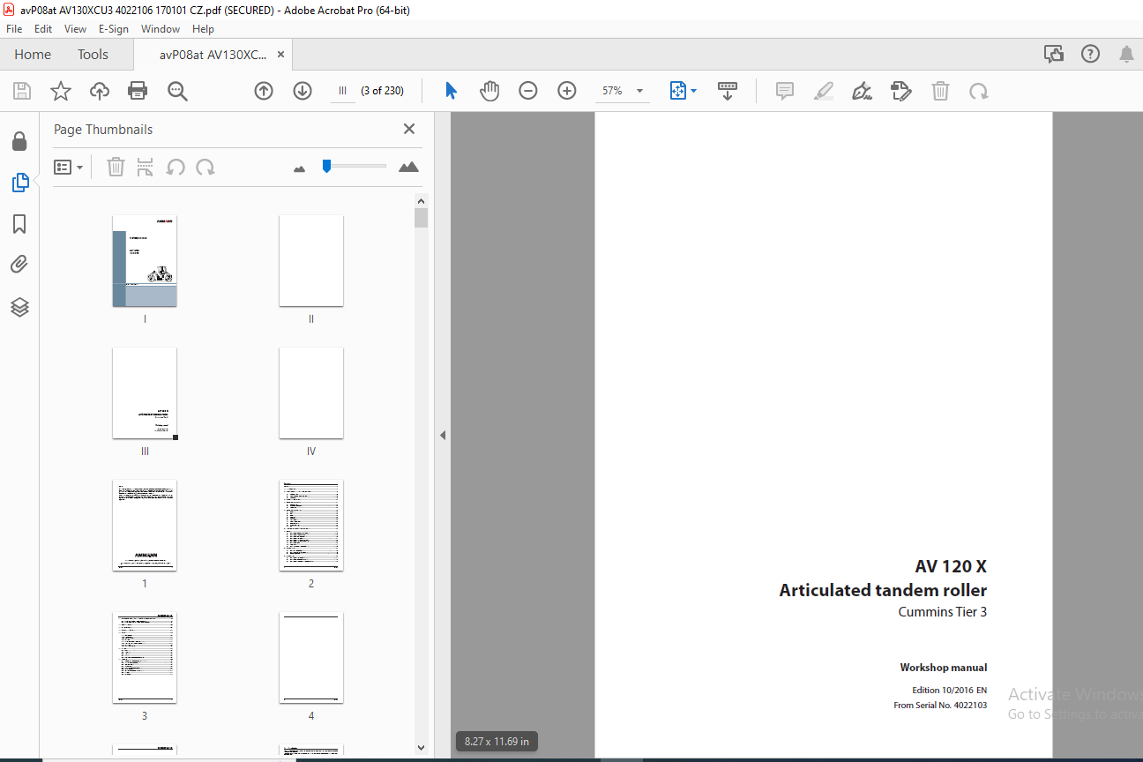The image size is (1143, 762).
Task: Select the arrow Selection tool
Action: (451, 91)
